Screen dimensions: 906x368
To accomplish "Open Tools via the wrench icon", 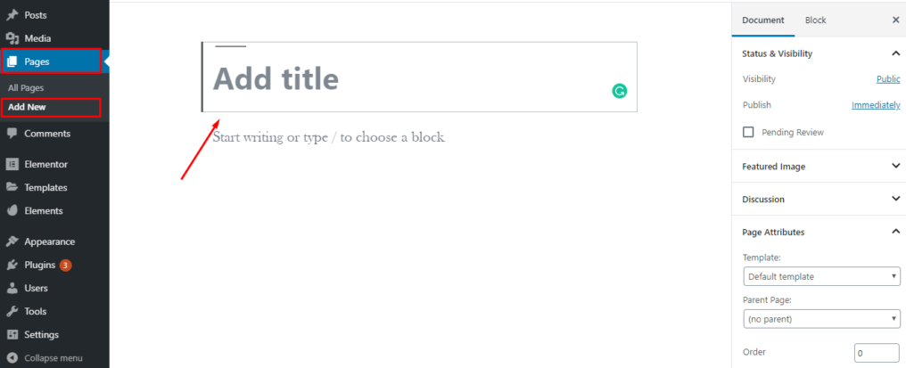I will click(x=12, y=312).
